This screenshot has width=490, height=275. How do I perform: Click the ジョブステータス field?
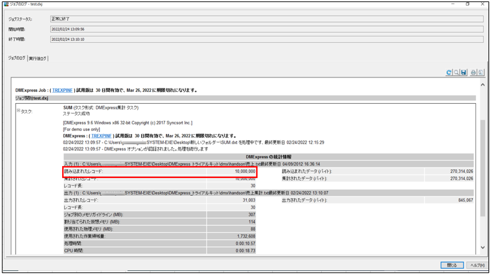click(266, 19)
